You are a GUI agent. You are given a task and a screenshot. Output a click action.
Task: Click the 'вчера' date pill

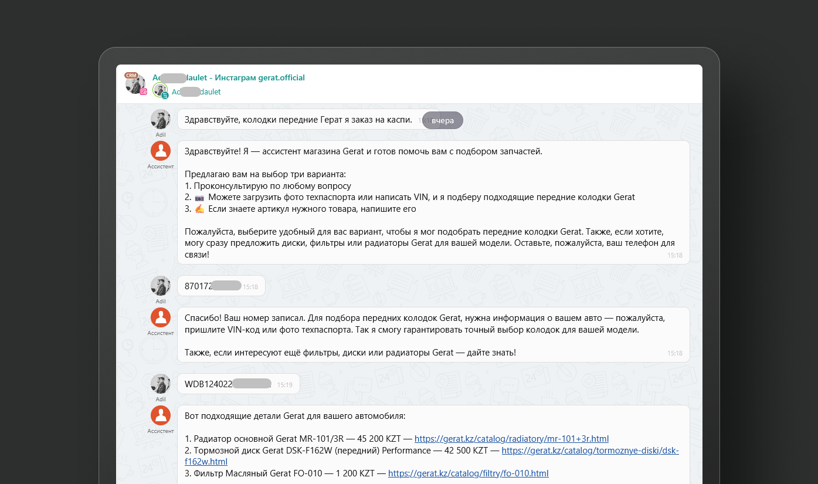pos(443,120)
